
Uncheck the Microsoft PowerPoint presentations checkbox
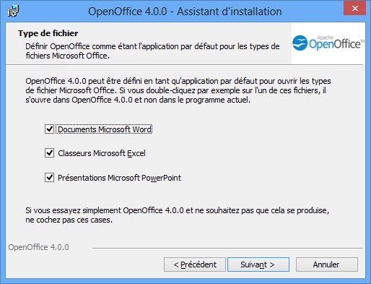pos(49,178)
